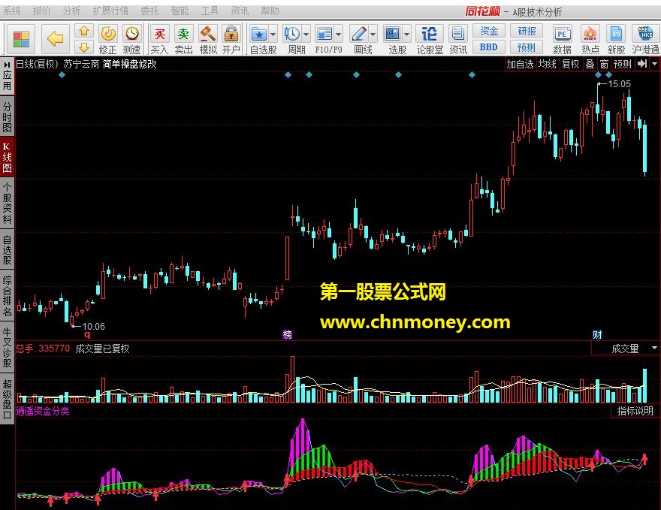661x510 pixels.
Task: Open the 帮助 menu
Action: (270, 11)
